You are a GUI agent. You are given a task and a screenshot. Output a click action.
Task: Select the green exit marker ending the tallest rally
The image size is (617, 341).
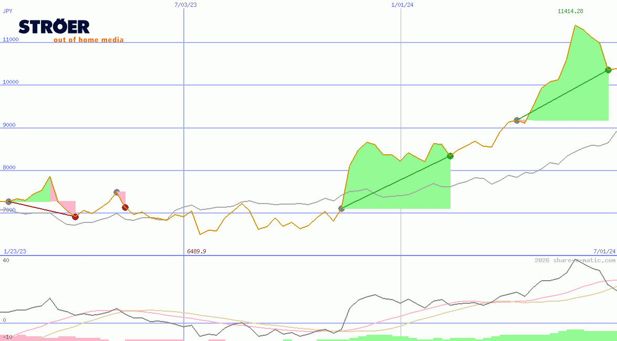click(608, 70)
